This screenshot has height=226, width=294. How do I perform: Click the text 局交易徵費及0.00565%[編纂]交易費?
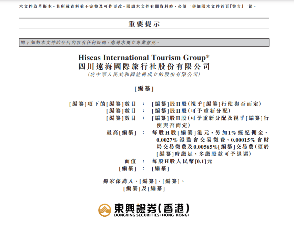[x=205, y=147]
